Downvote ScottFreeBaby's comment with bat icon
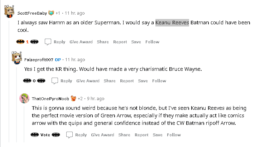The height and width of the screenshot is (147, 265). tap(34, 41)
